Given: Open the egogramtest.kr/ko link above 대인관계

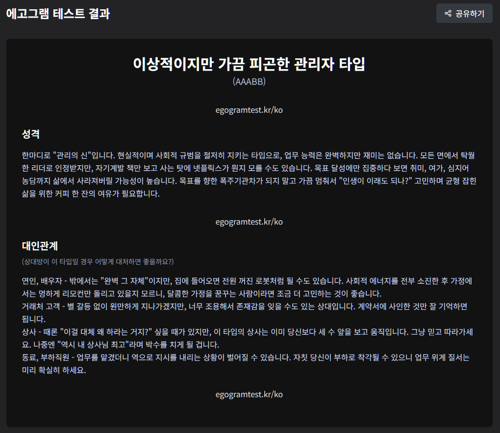Looking at the screenshot, I should point(249,222).
